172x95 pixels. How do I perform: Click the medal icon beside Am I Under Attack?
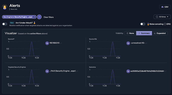tap(34, 23)
